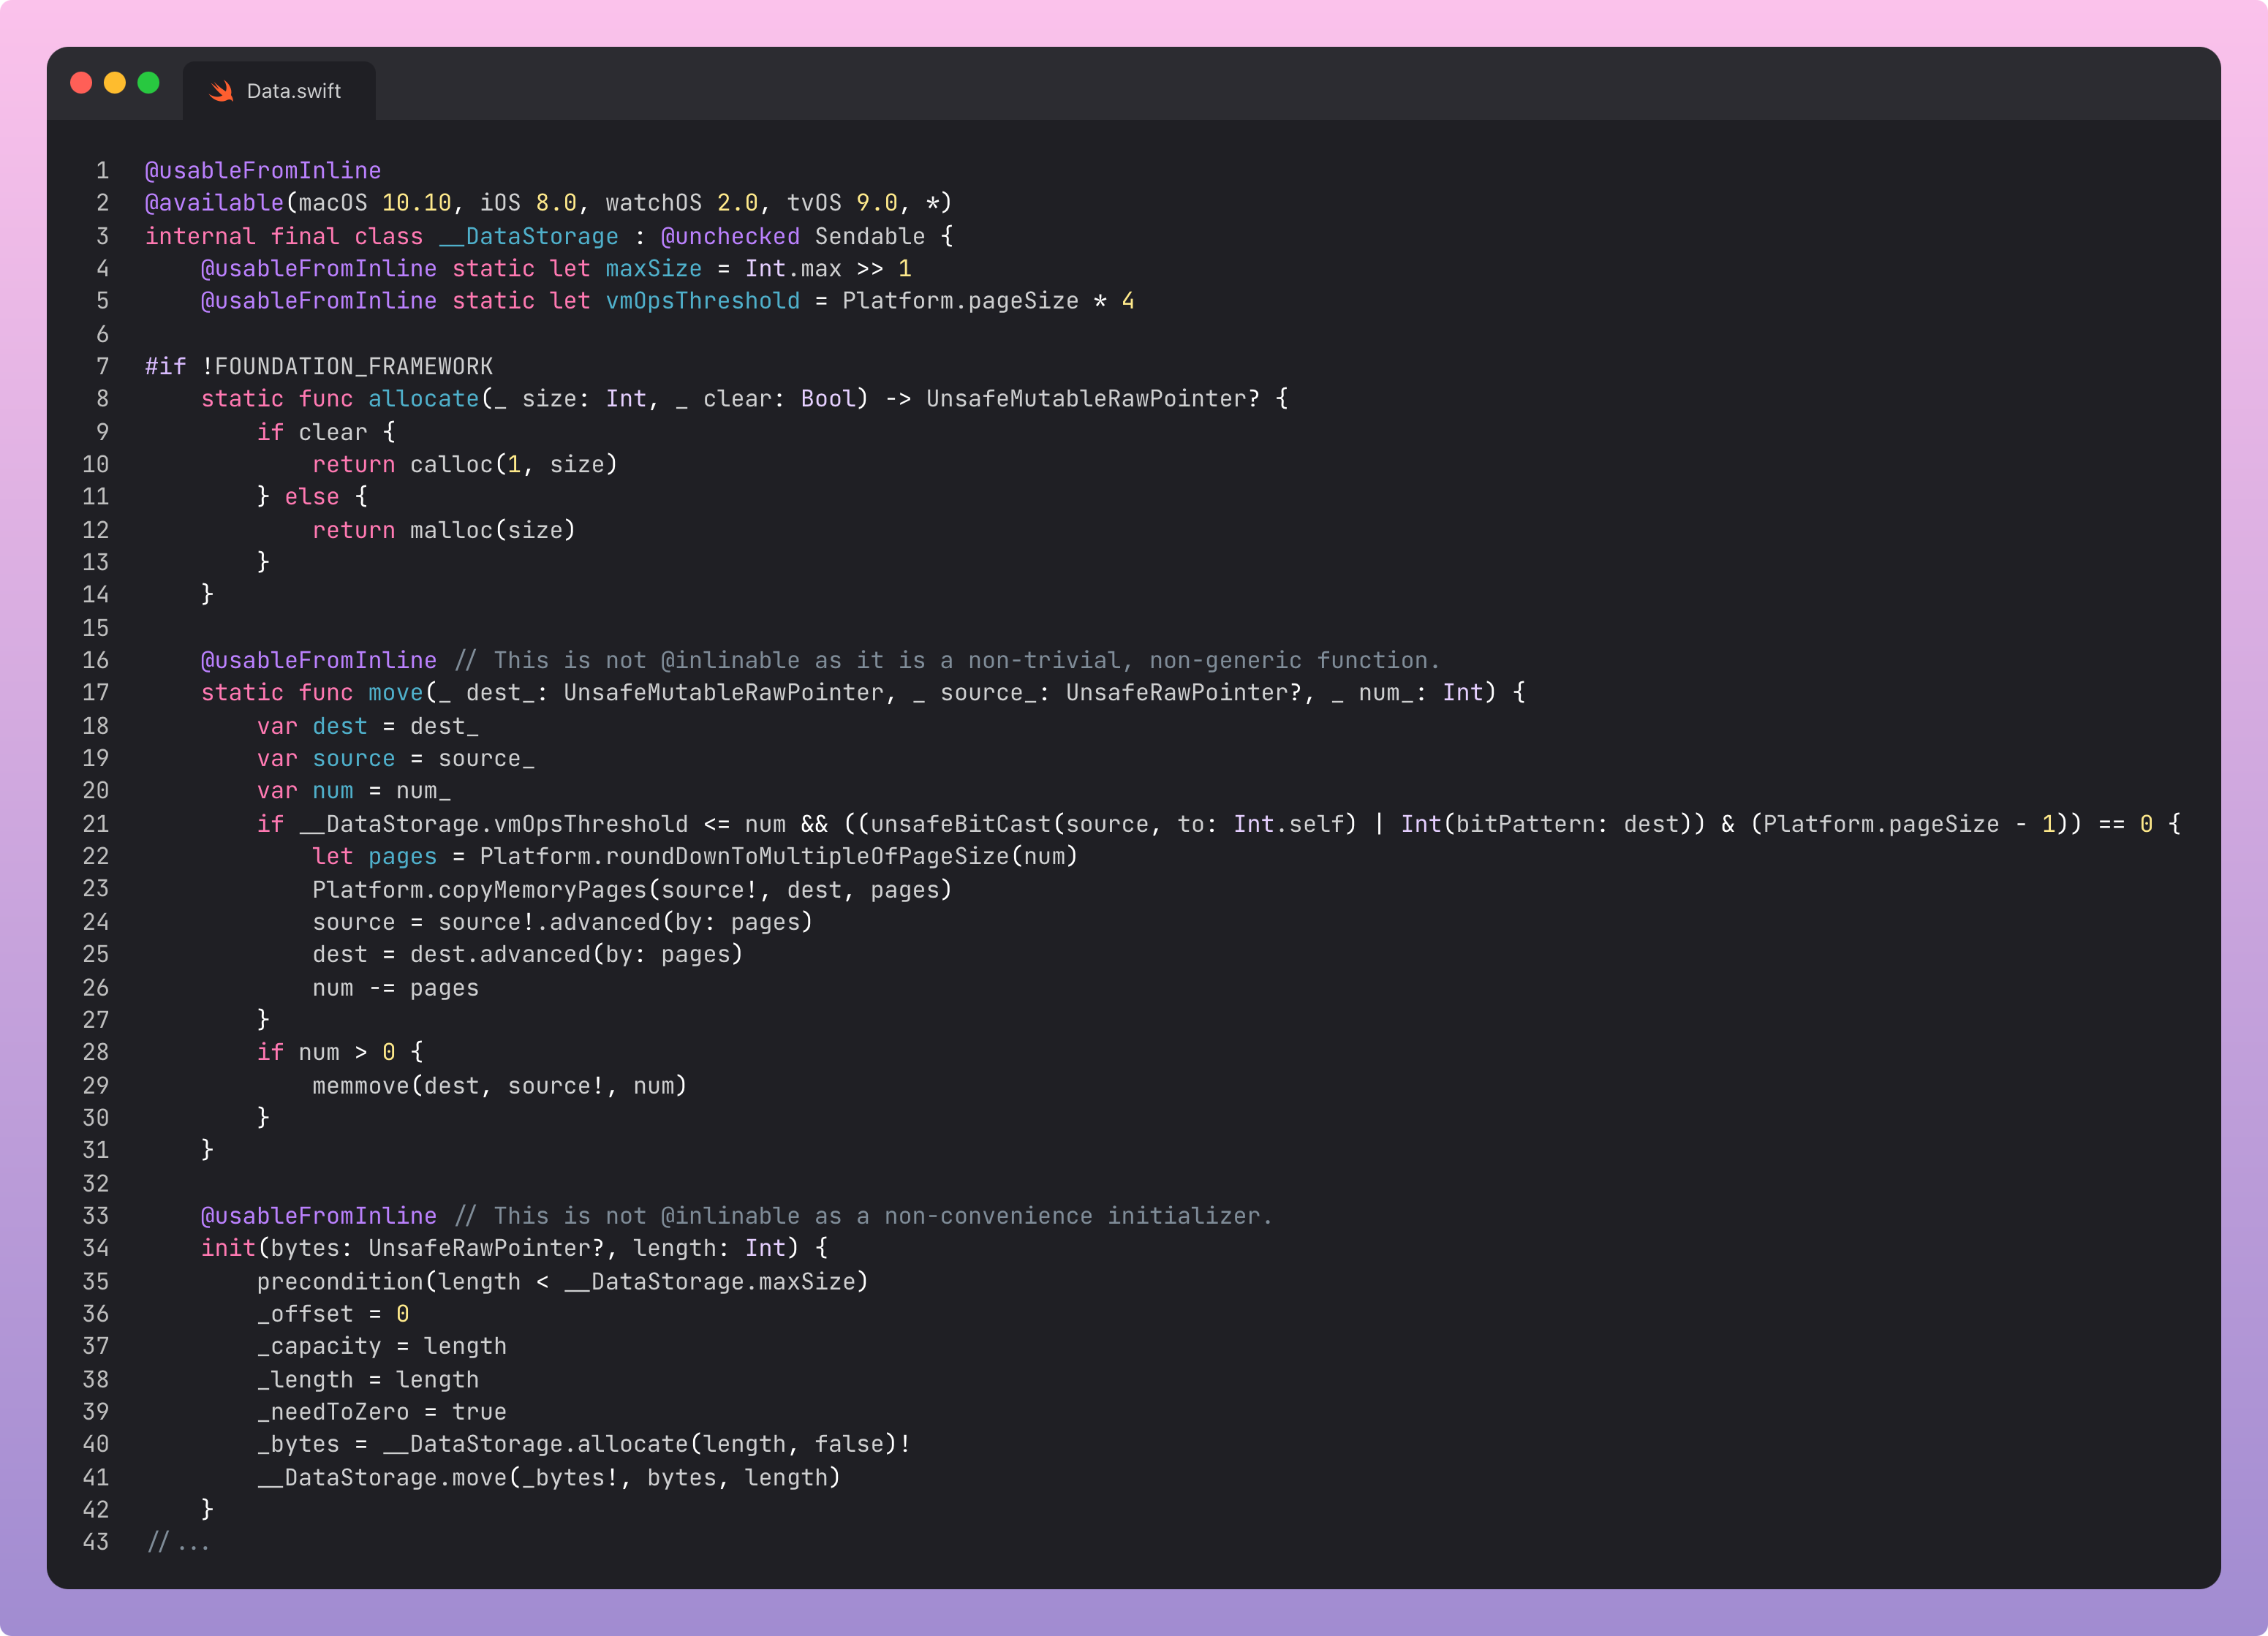Click the yellow minimize window button
The width and height of the screenshot is (2268, 1636).
[115, 83]
